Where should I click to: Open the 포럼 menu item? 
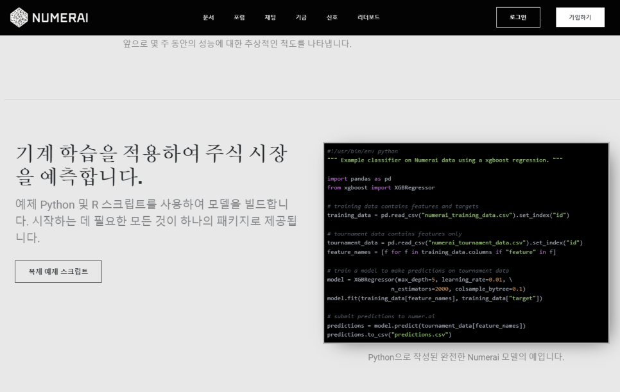click(x=239, y=17)
